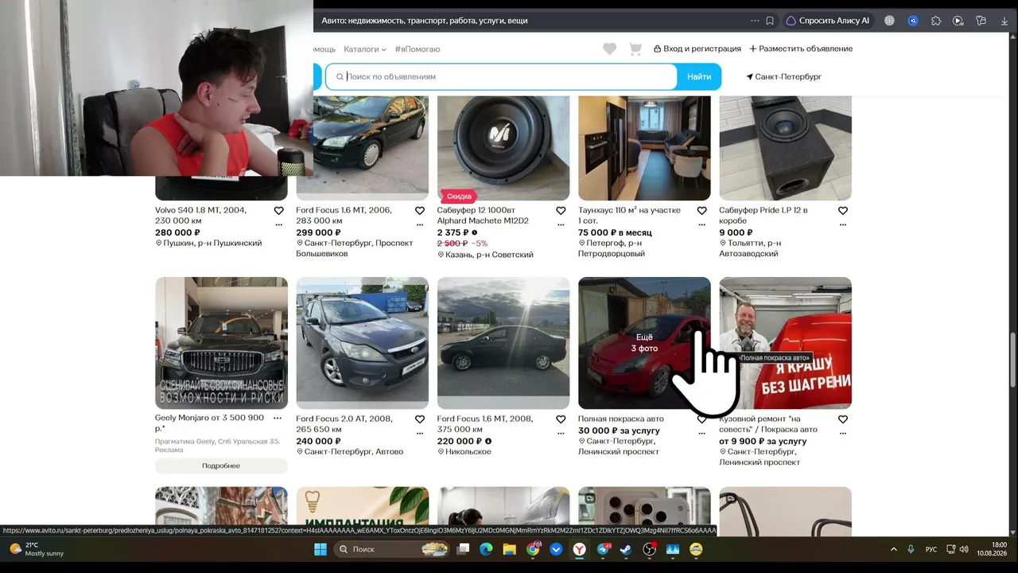The height and width of the screenshot is (573, 1018).
Task: Open more options for Таунхаус 110 м² listing
Action: (701, 224)
